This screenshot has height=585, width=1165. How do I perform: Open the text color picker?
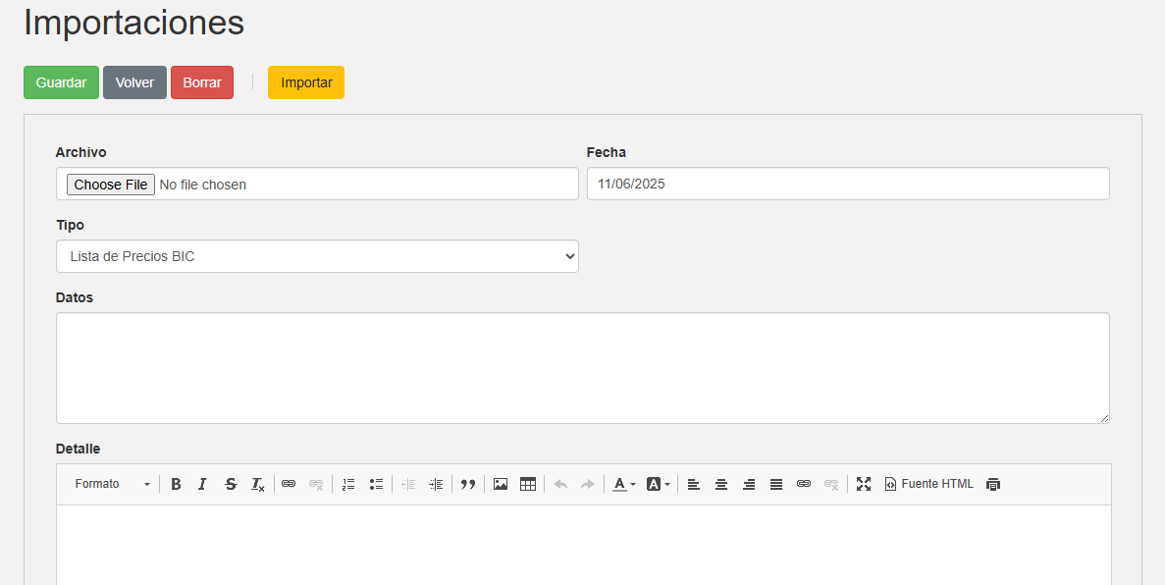[x=624, y=484]
